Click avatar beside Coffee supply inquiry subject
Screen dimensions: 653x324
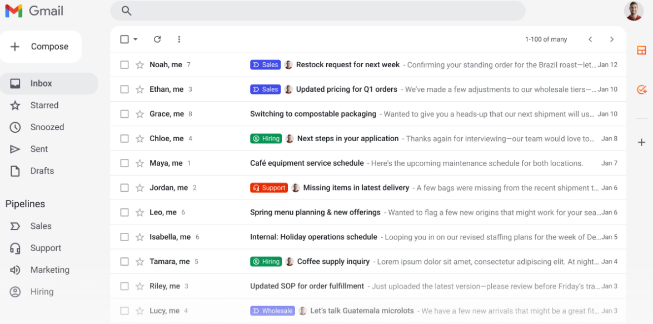tap(290, 261)
